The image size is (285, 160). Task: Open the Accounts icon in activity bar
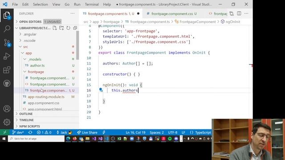click(x=7, y=108)
